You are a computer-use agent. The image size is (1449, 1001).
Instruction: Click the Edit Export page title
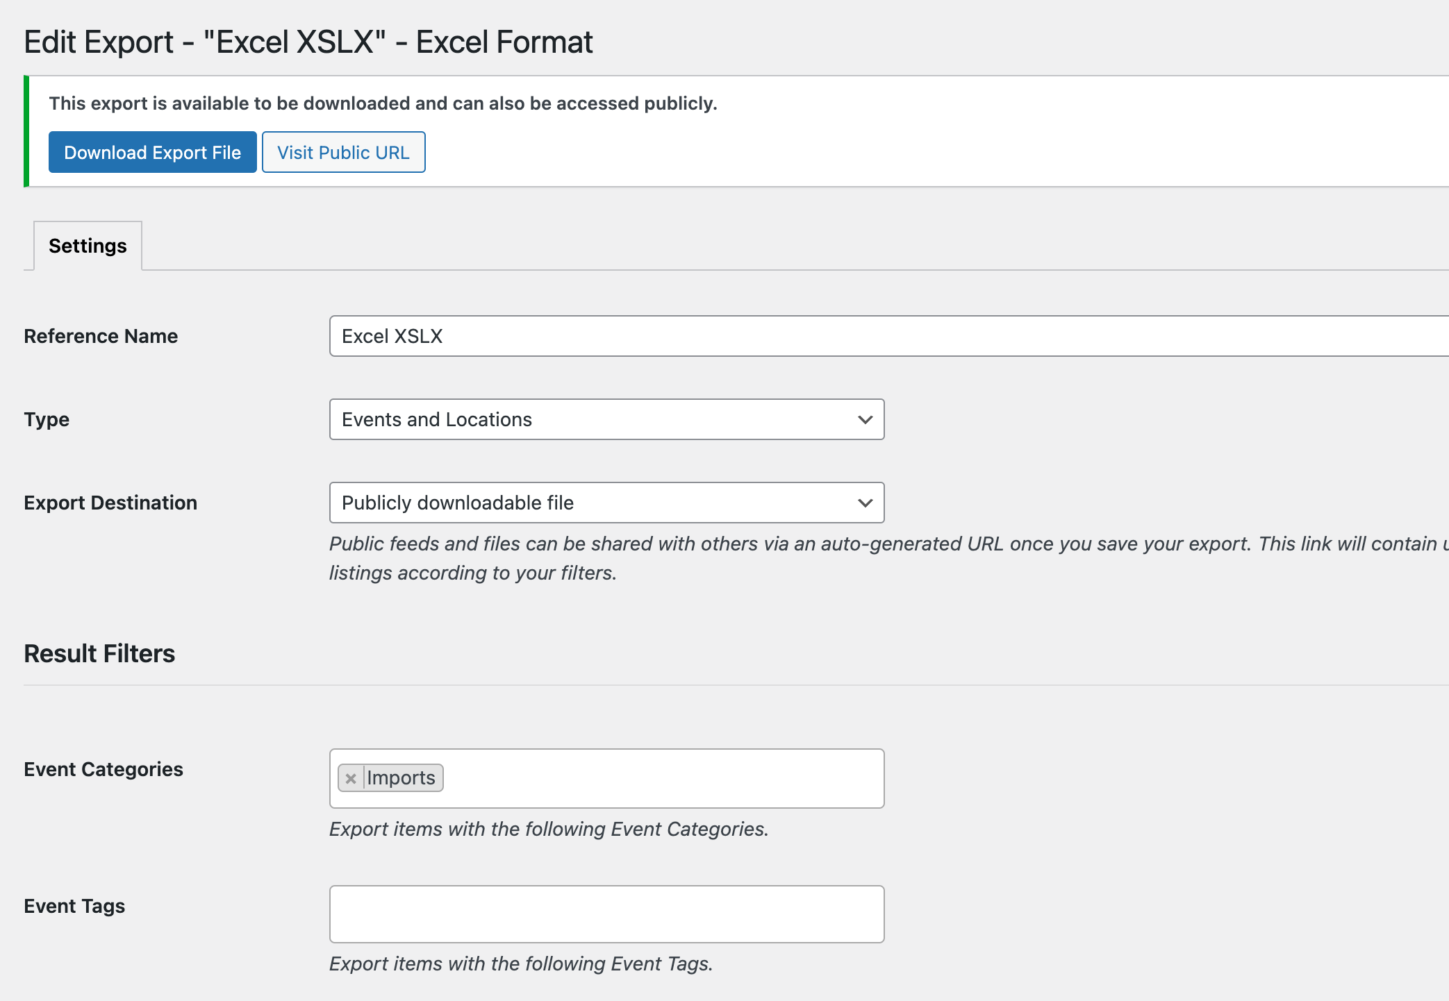point(308,42)
